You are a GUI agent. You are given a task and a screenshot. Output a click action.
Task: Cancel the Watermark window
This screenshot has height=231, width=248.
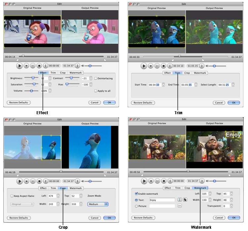[x=219, y=217]
